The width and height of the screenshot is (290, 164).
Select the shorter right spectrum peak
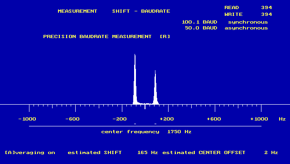(155, 87)
